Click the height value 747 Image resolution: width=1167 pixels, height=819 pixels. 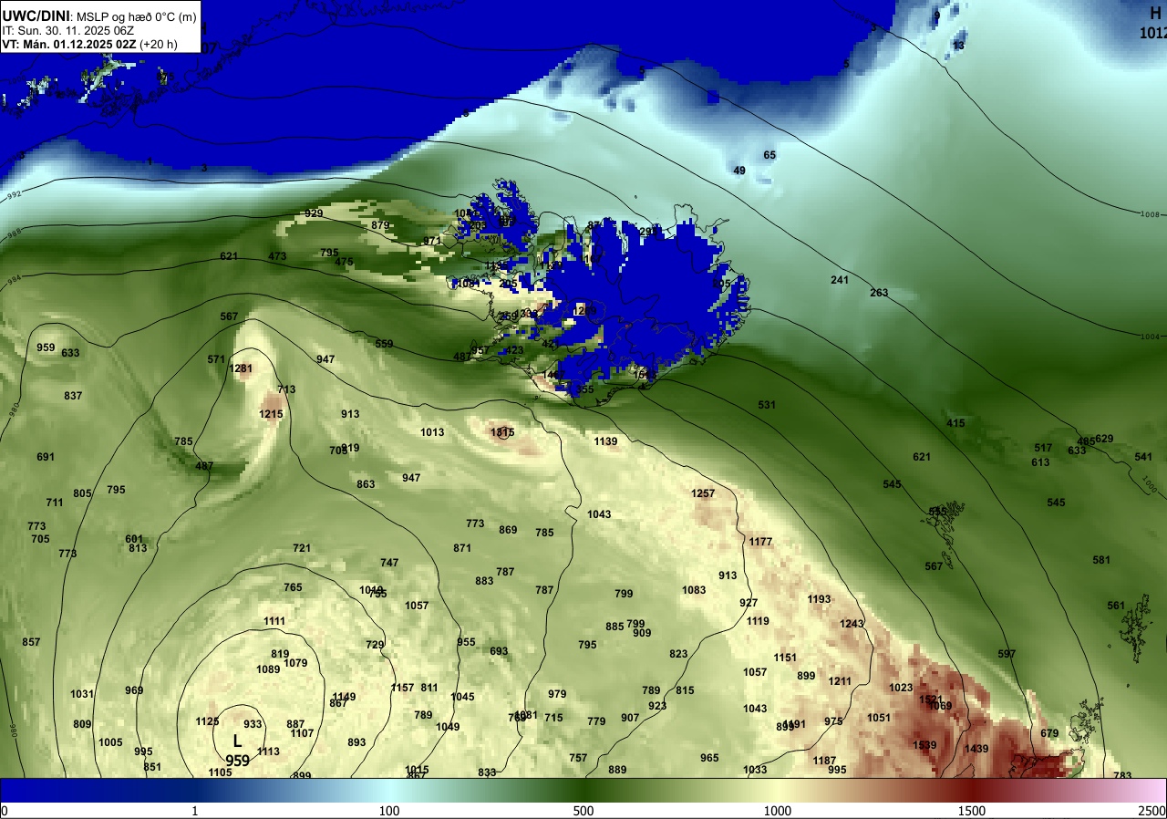389,563
